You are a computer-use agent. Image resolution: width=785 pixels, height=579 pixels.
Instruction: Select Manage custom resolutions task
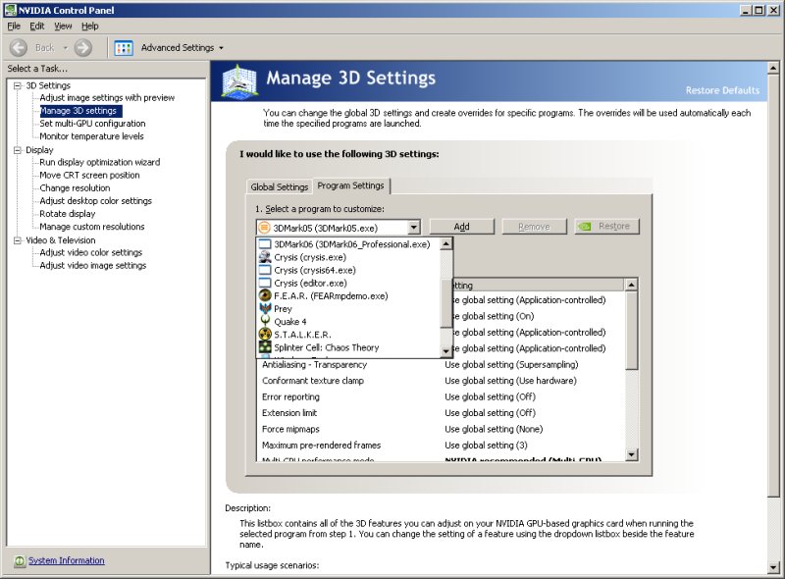click(92, 227)
